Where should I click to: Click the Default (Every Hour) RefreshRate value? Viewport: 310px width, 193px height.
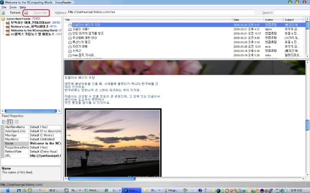coord(43,152)
